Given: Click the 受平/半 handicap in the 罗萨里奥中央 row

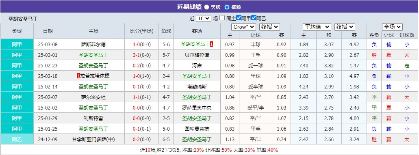Looking at the screenshot, I should coord(256,108).
